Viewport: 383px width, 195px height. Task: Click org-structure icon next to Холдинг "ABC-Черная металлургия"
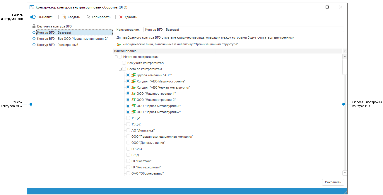pos(134,87)
